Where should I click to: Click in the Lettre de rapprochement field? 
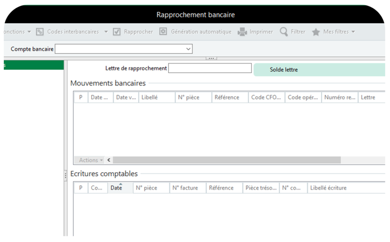[210, 68]
